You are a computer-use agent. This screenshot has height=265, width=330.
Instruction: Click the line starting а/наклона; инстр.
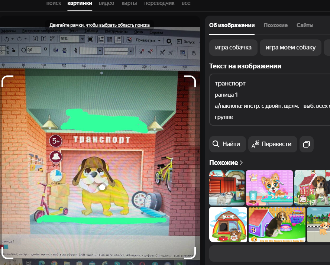(272, 106)
